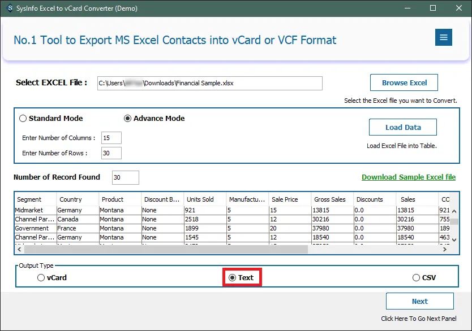Viewport: 472px width, 331px height.
Task: Select Standard Mode option
Action: click(23, 119)
